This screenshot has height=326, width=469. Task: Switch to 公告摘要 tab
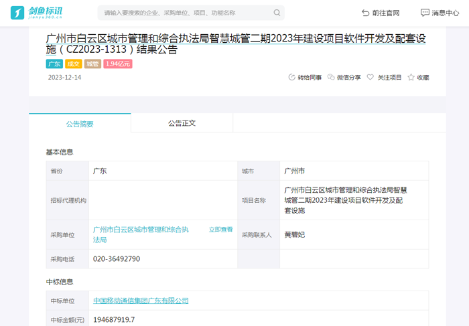tap(80, 123)
